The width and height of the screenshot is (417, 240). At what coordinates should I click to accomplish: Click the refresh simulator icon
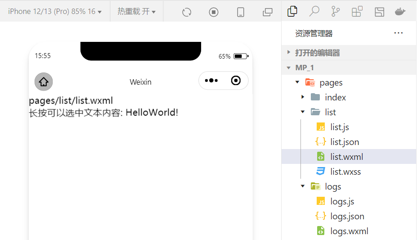point(187,12)
